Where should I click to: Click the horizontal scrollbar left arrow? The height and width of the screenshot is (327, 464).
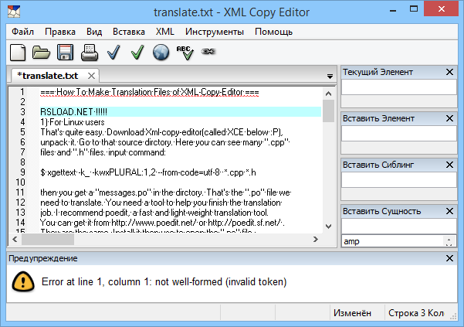[15, 239]
